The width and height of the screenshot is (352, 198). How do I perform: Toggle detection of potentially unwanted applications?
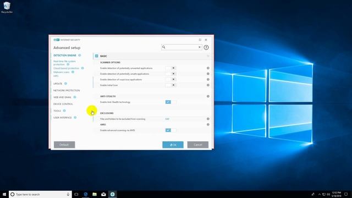pyautogui.click(x=170, y=68)
